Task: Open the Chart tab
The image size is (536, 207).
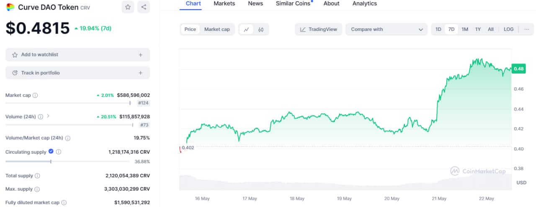Action: [x=193, y=3]
